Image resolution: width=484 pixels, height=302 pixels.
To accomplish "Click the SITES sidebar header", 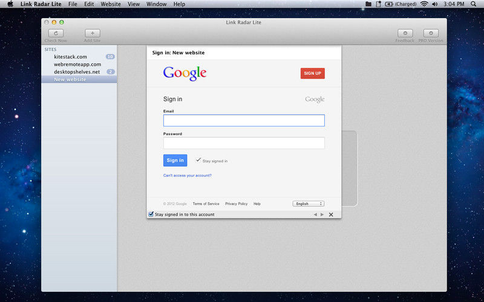I will pyautogui.click(x=50, y=50).
